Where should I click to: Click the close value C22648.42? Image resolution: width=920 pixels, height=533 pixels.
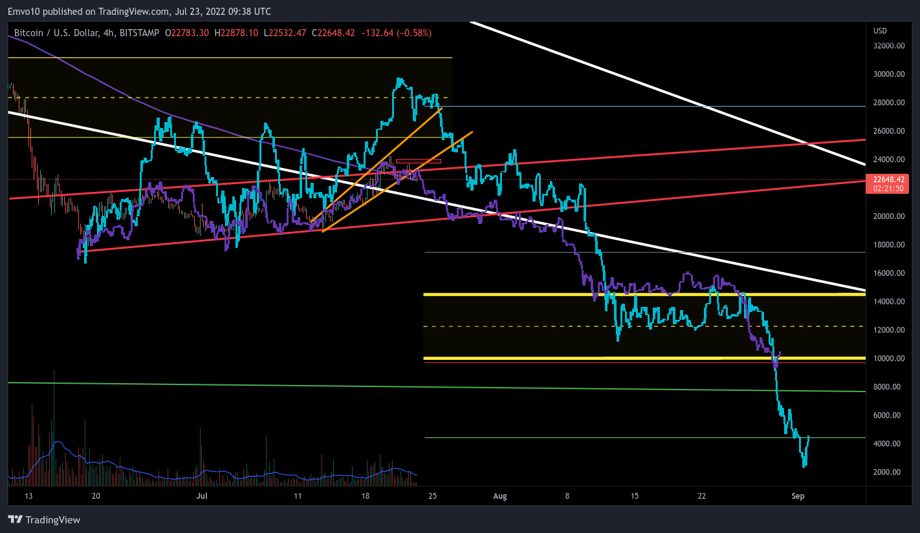(x=333, y=32)
